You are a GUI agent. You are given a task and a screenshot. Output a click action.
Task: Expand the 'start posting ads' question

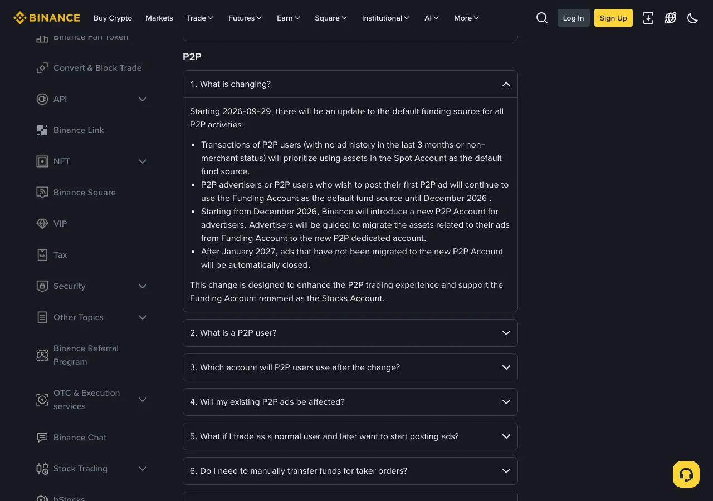coord(350,436)
